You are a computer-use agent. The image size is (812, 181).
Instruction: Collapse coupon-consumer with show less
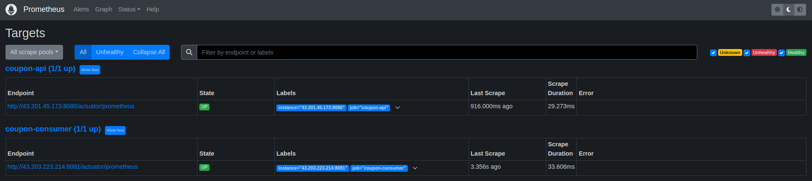[115, 130]
